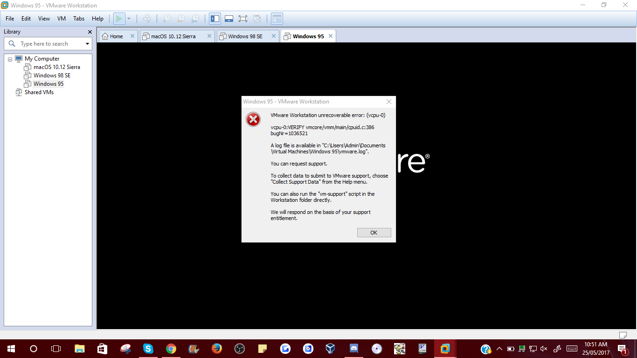Viewport: 637px width, 358px height.
Task: Open VirtualBox from the taskbar
Action: click(331, 349)
